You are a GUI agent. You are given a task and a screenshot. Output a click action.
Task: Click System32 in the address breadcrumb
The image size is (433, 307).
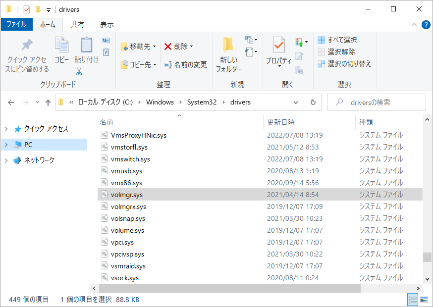tap(202, 102)
